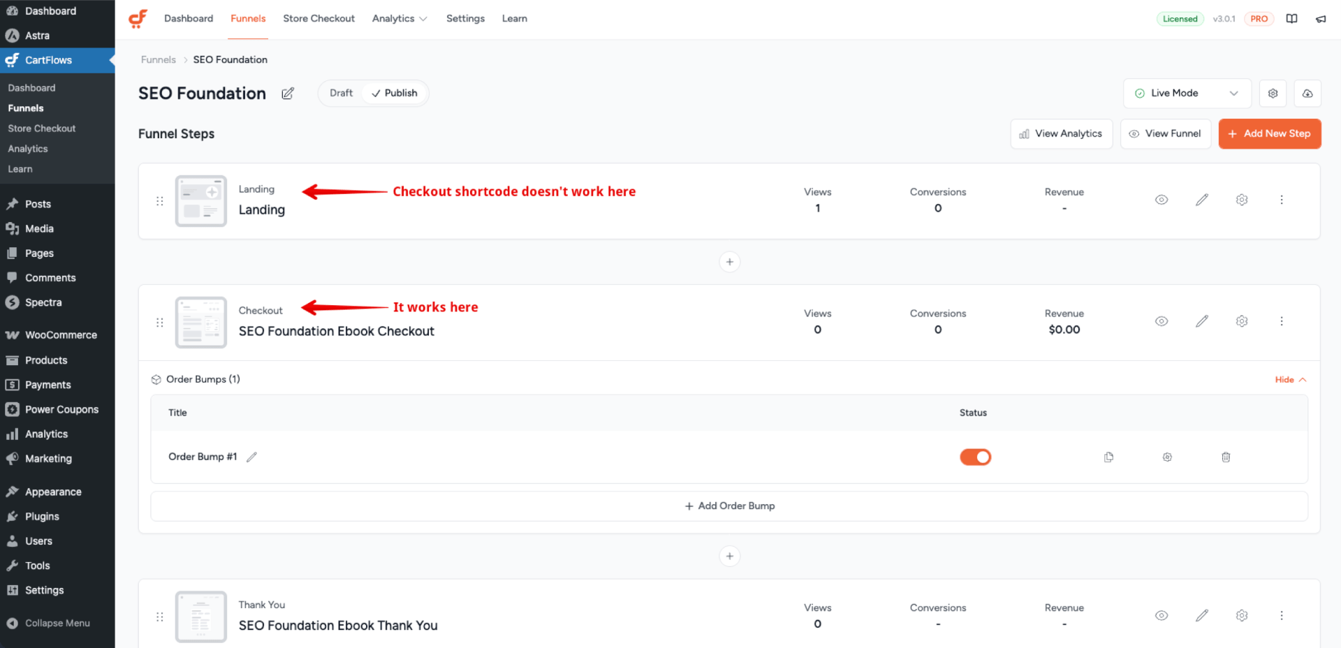Viewport: 1341px width, 648px height.
Task: Insert a step after Checkout with plus icon
Action: tap(730, 557)
